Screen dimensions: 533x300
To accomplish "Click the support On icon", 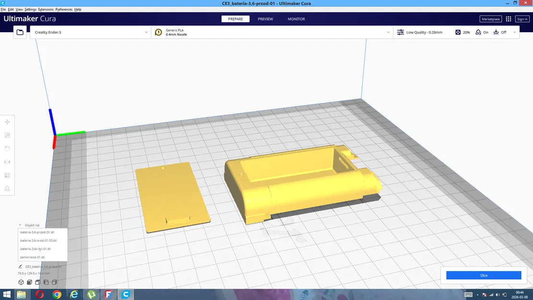I will tap(478, 32).
